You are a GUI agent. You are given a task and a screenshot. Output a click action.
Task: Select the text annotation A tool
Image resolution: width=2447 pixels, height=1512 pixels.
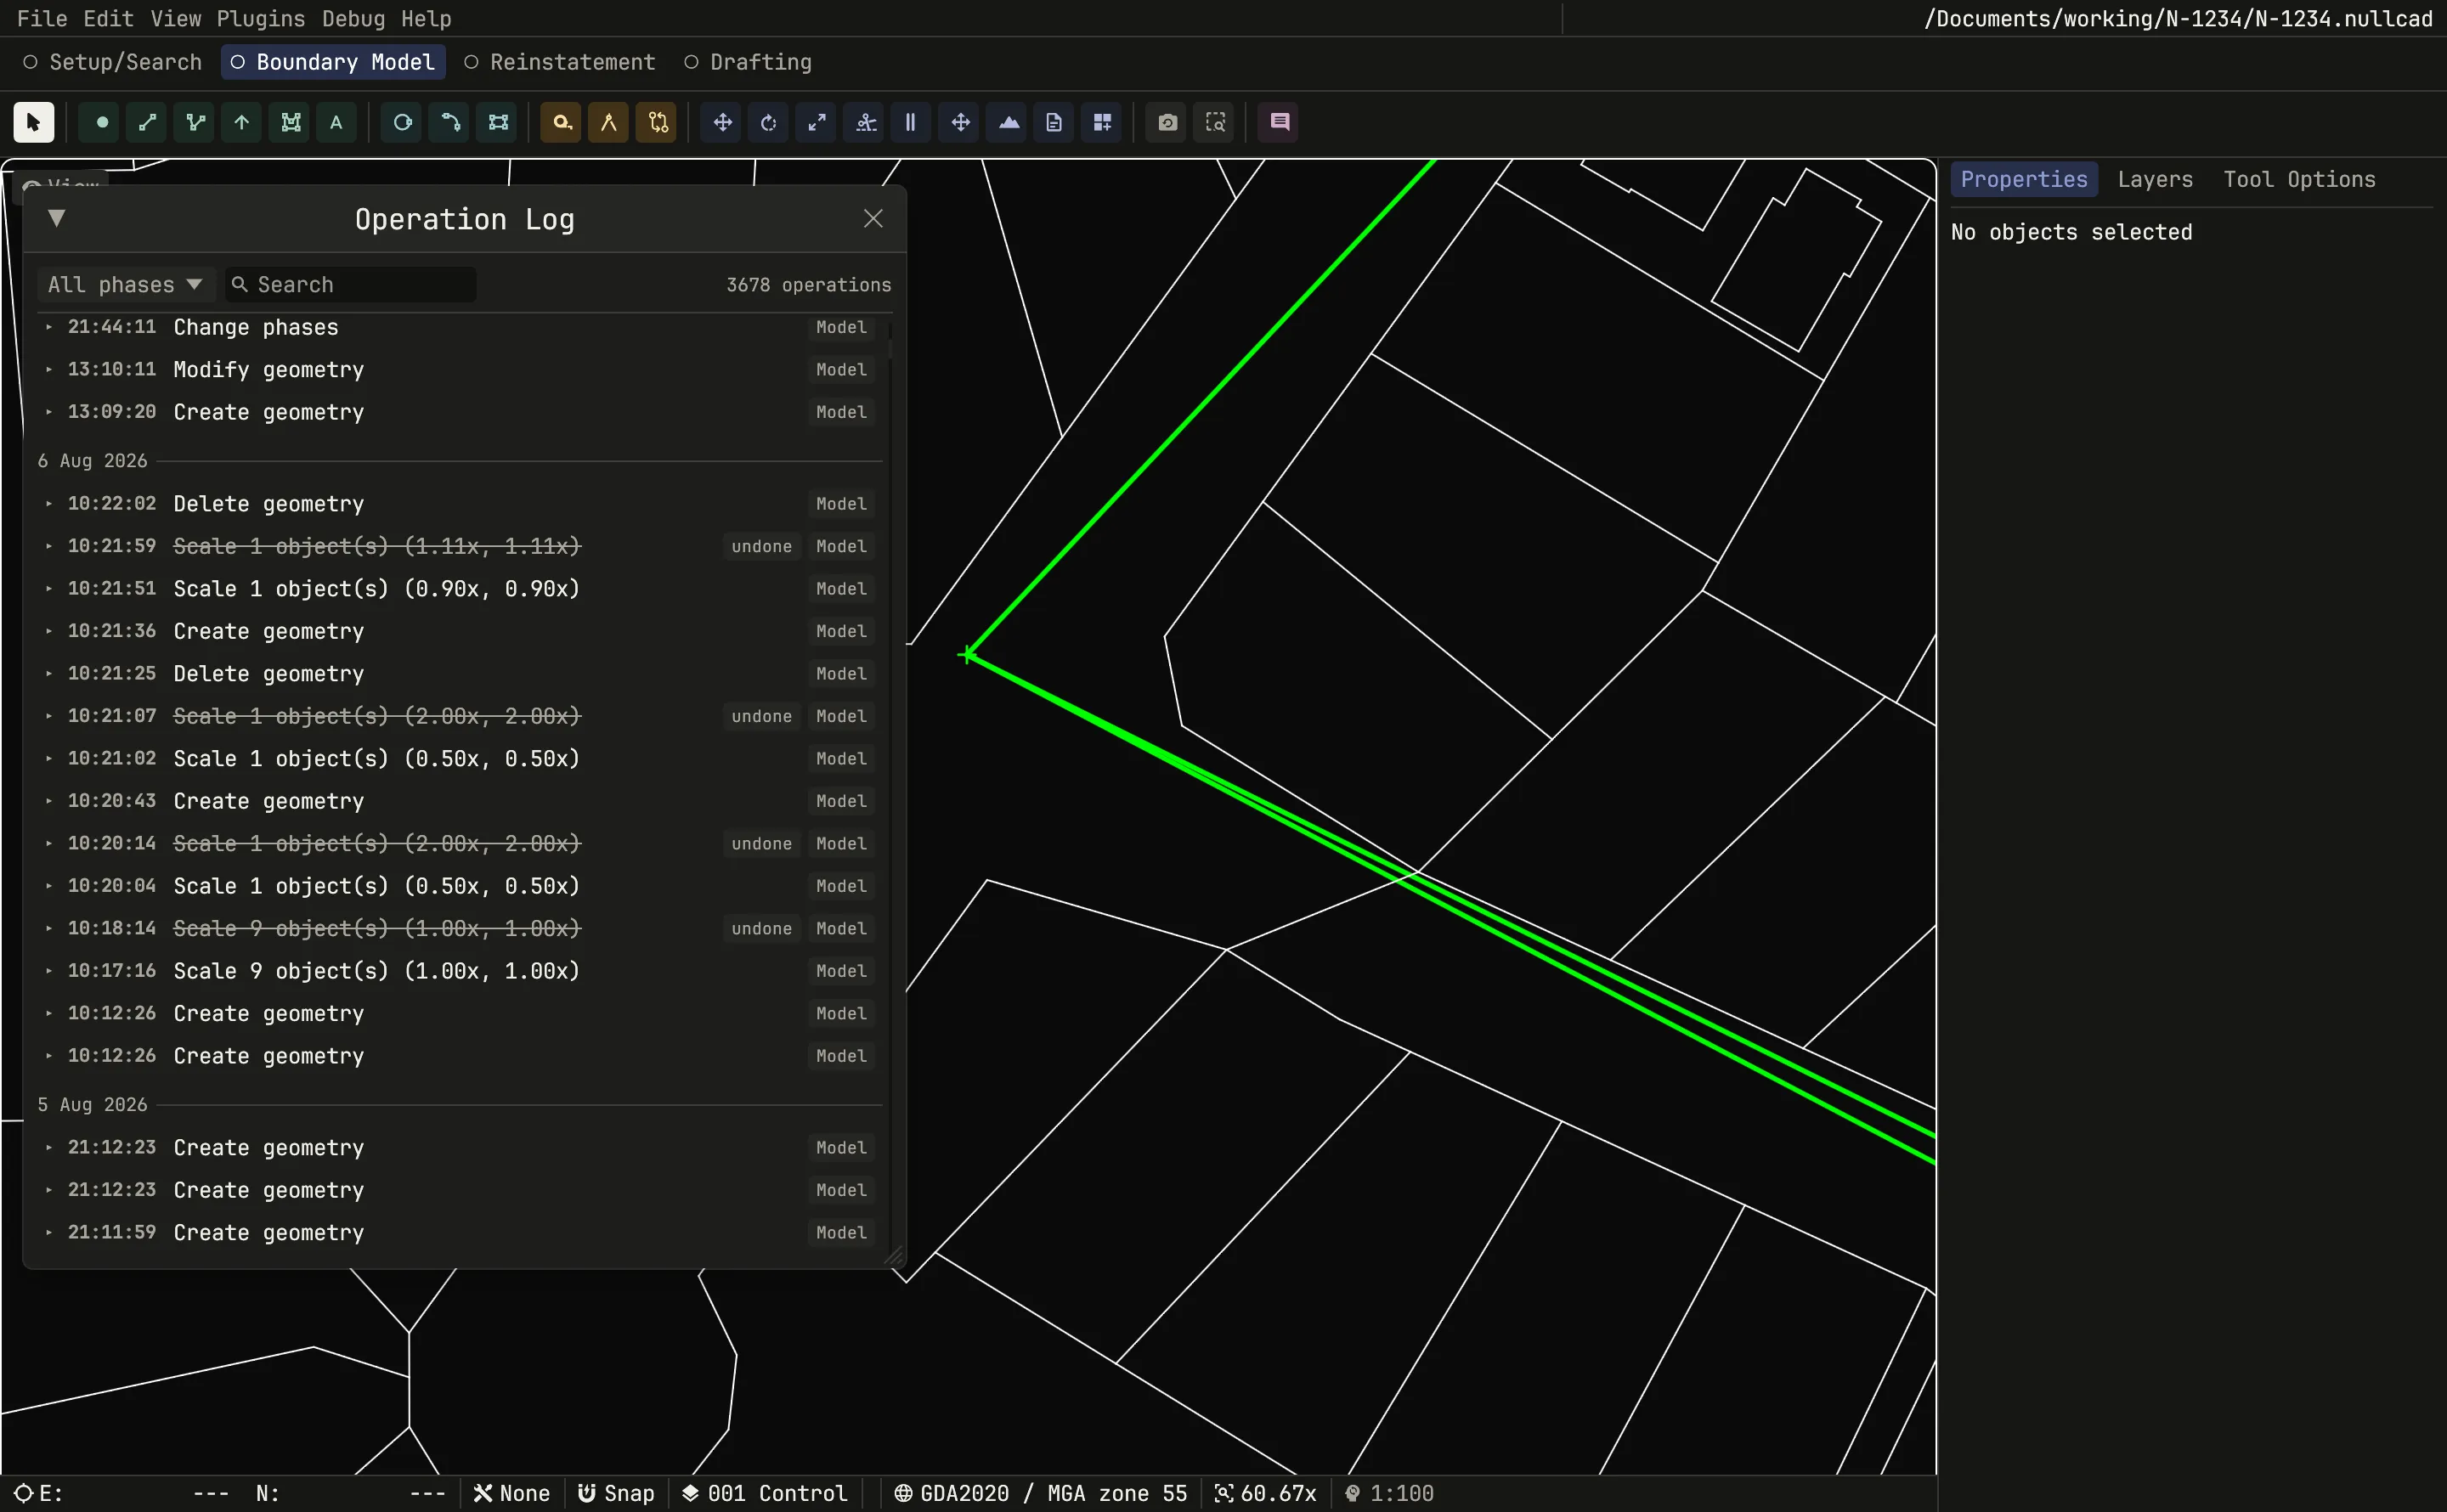point(336,122)
